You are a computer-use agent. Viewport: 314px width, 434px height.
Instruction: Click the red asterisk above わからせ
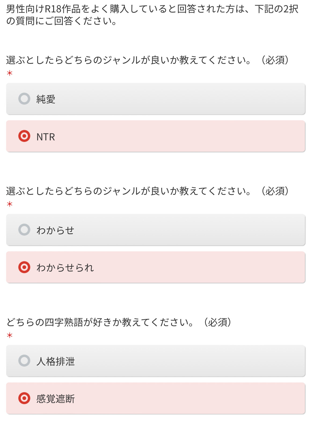point(10,204)
